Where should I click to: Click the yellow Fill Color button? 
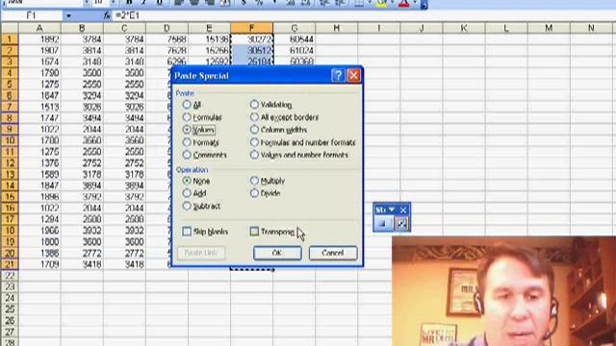[x=382, y=3]
